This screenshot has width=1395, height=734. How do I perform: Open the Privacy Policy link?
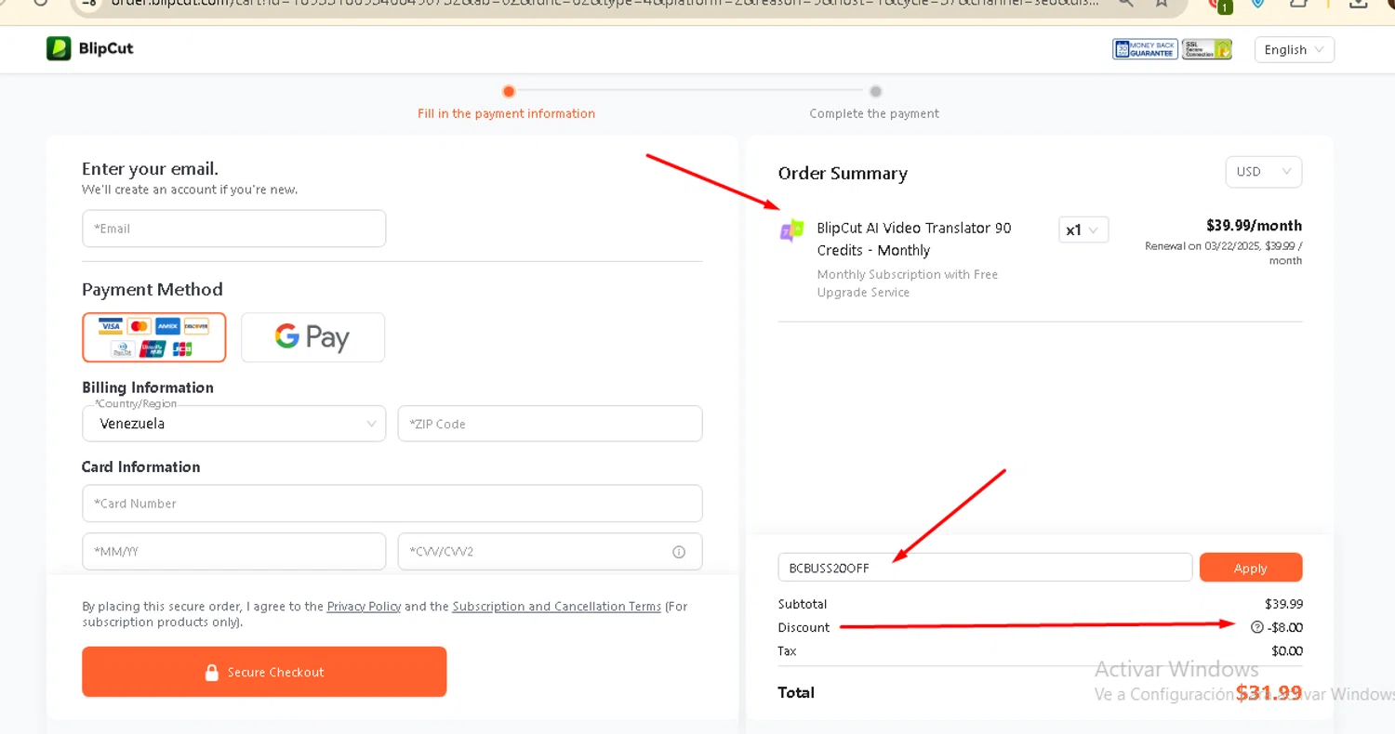coord(364,607)
